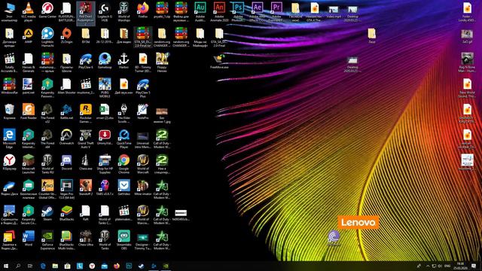Viewport: 482px width, 271px height.
Task: Open Recycle Bin on desktop
Action: coord(9,112)
